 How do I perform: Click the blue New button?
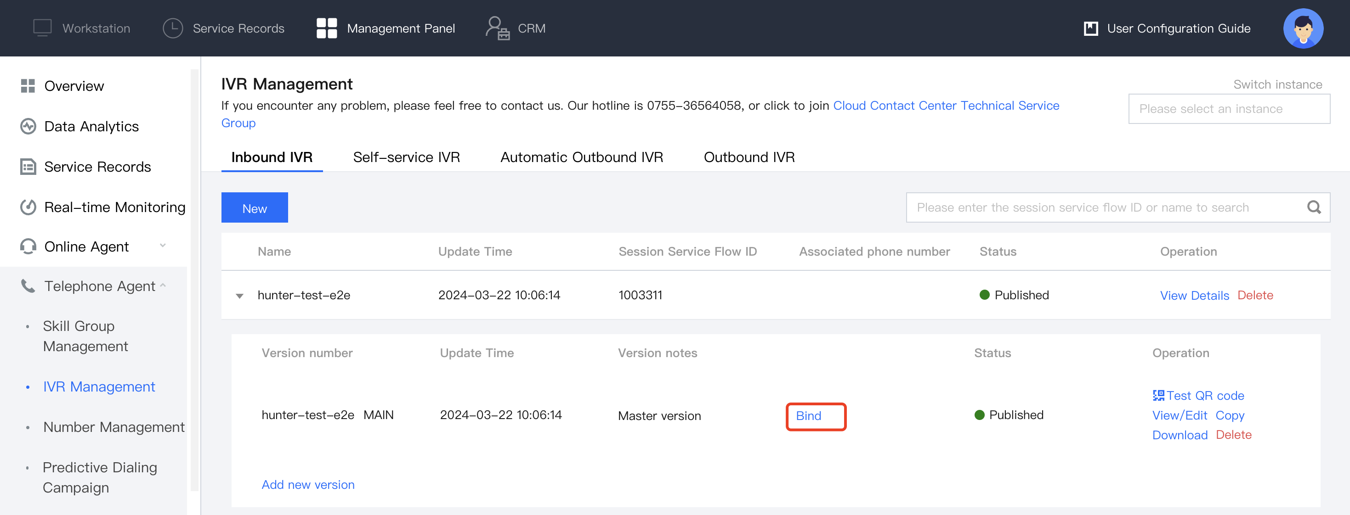254,208
